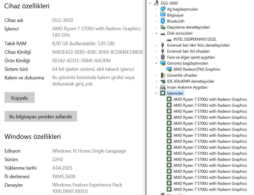Expand the İnsan Arabirim Aygıtları node
This screenshot has width=254, height=195.
(156, 87)
